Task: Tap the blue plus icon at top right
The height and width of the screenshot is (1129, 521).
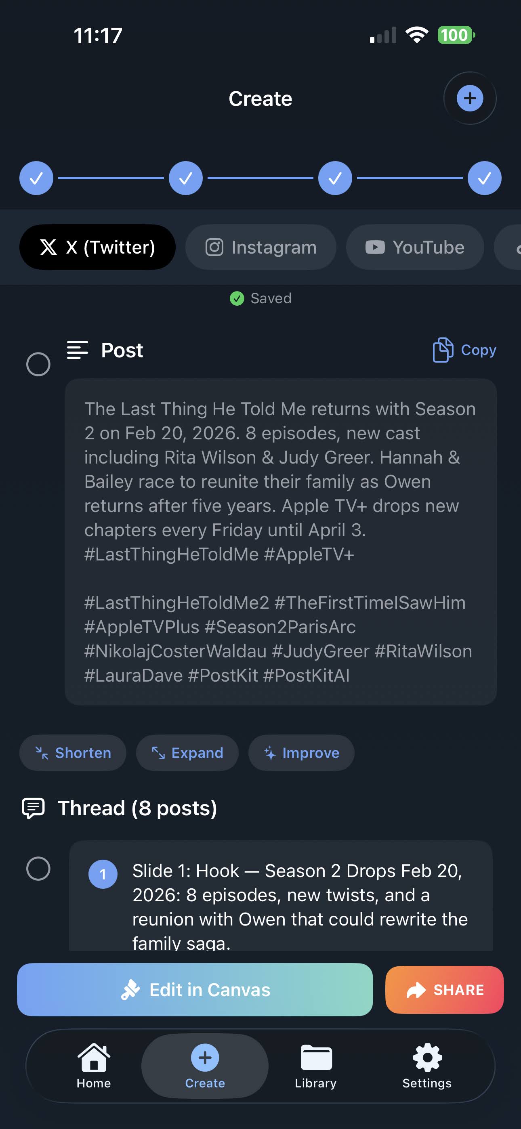Action: point(470,98)
